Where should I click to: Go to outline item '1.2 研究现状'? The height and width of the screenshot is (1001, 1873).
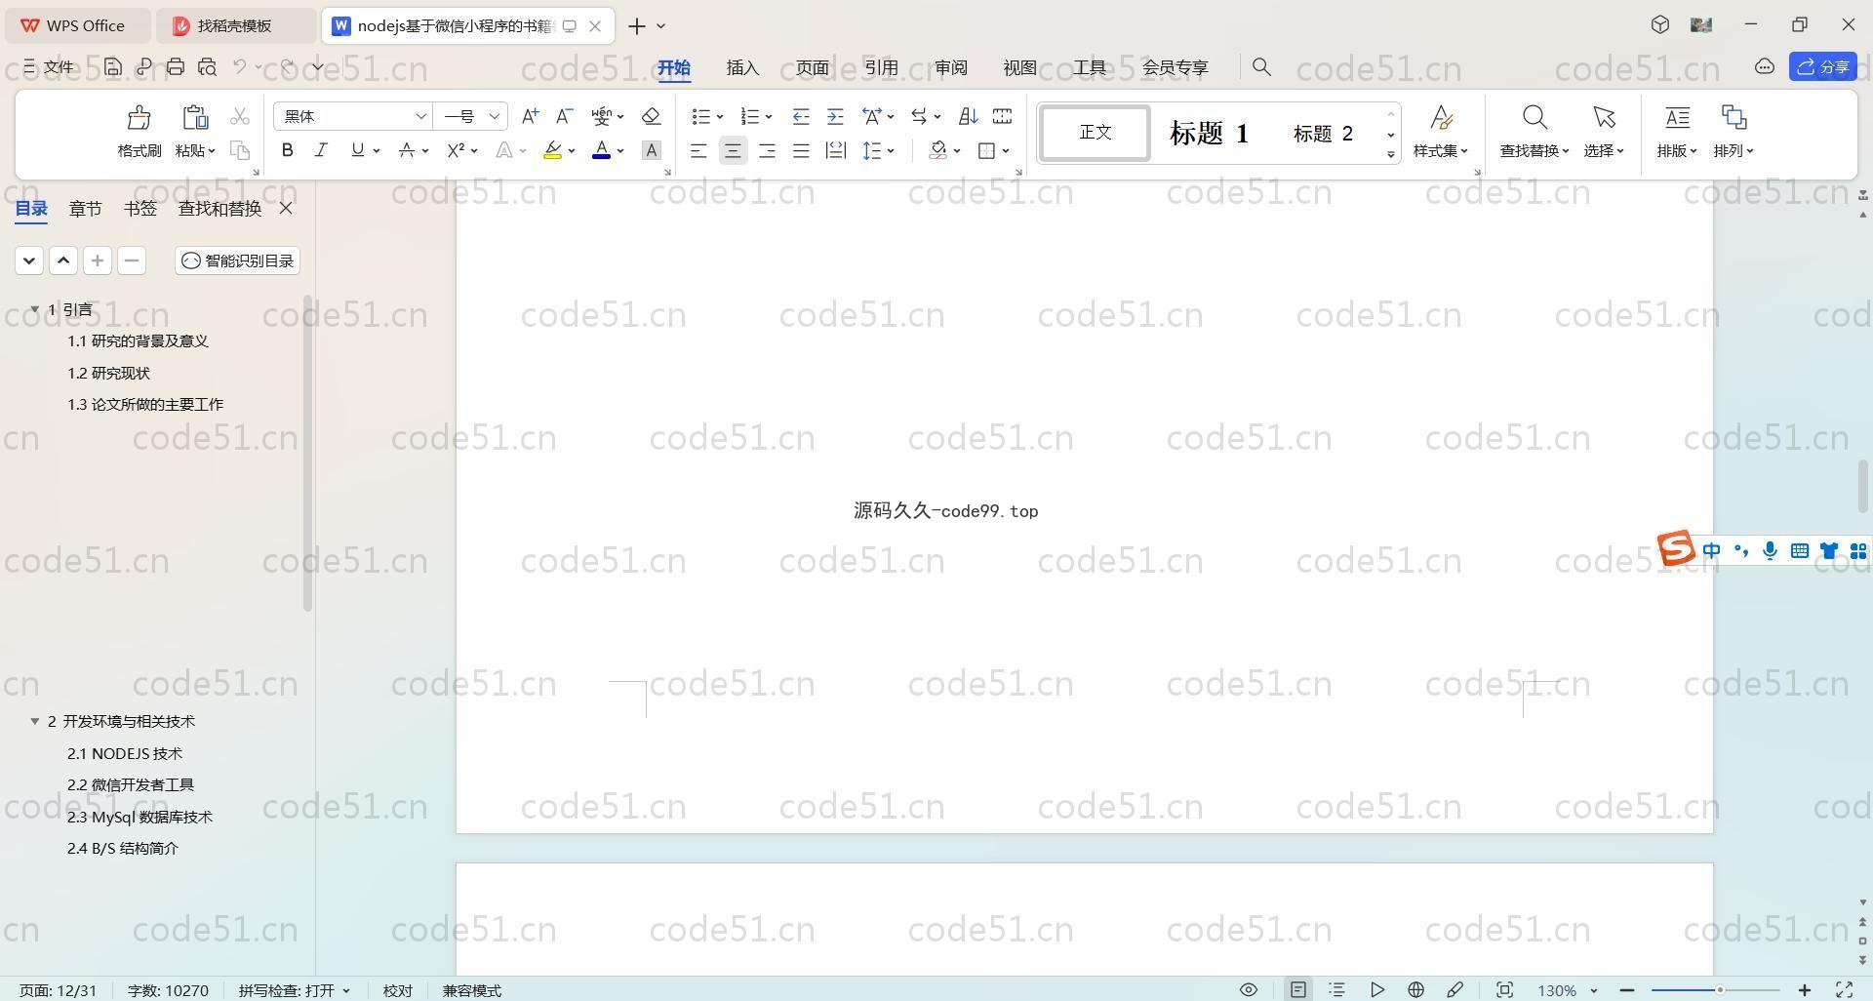pyautogui.click(x=108, y=373)
